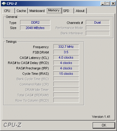117x131 pixels.
Task: Click the DDR2 memory type value
Action: click(x=35, y=22)
